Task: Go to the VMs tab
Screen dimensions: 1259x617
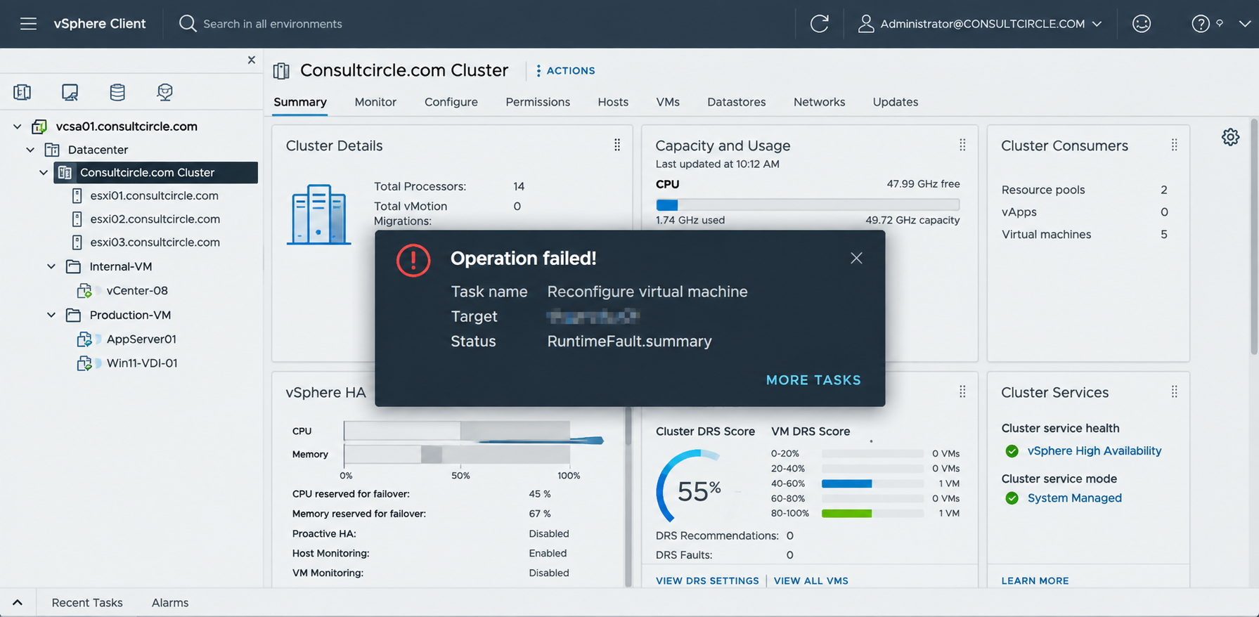Action: pos(668,102)
